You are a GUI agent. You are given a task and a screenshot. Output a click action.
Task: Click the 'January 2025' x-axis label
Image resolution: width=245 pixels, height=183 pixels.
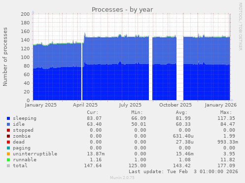[41, 105]
